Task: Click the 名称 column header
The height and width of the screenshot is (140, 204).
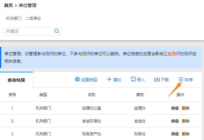Action: 92,94
